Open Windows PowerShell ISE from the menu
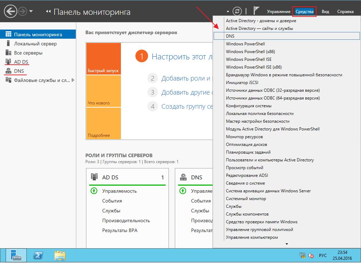 tap(249, 59)
